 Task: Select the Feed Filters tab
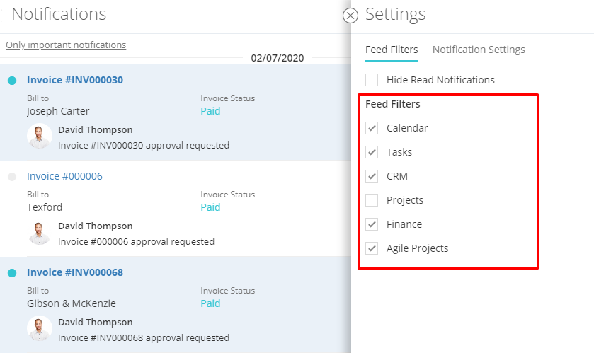coord(392,50)
